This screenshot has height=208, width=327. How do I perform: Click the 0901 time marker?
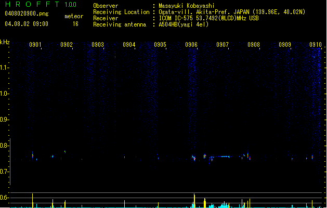point(35,45)
